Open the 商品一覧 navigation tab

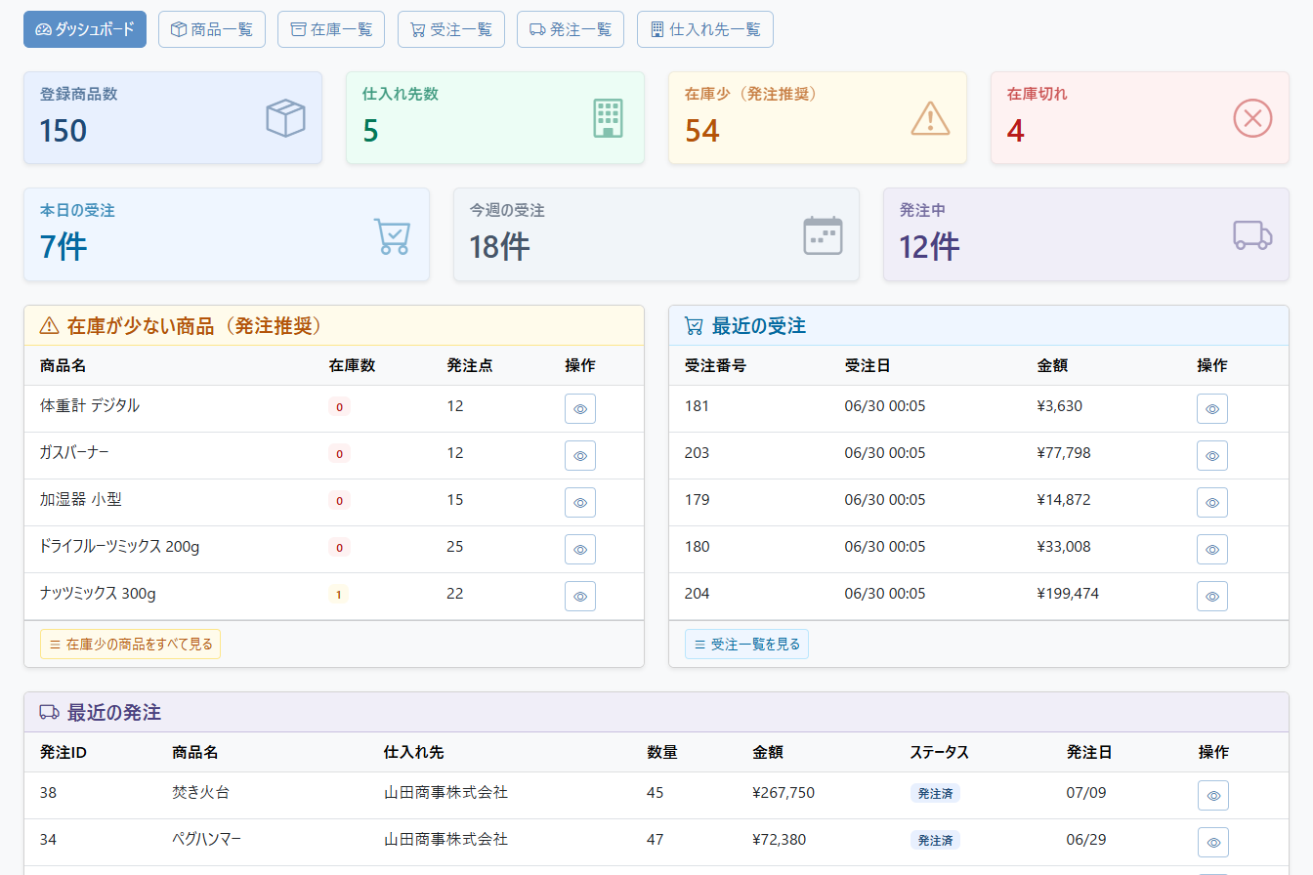tap(212, 29)
